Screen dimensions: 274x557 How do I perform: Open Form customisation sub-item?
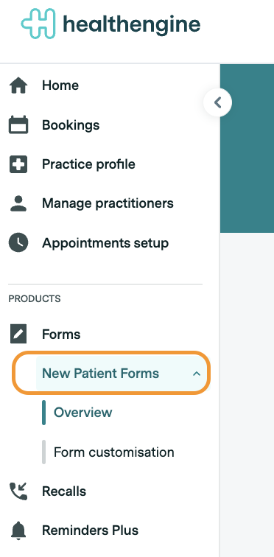[114, 452]
